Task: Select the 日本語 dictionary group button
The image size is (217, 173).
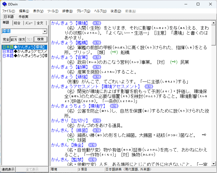Action: click(9, 17)
